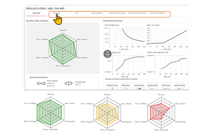Select the Freeze Temp. card
Screen dimensions: 212x138
pos(139,86)
